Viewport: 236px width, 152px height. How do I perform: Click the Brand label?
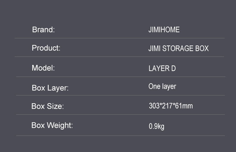(x=43, y=30)
